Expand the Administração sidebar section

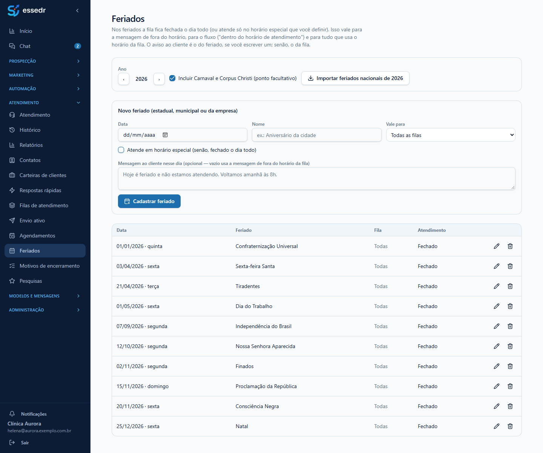[45, 310]
